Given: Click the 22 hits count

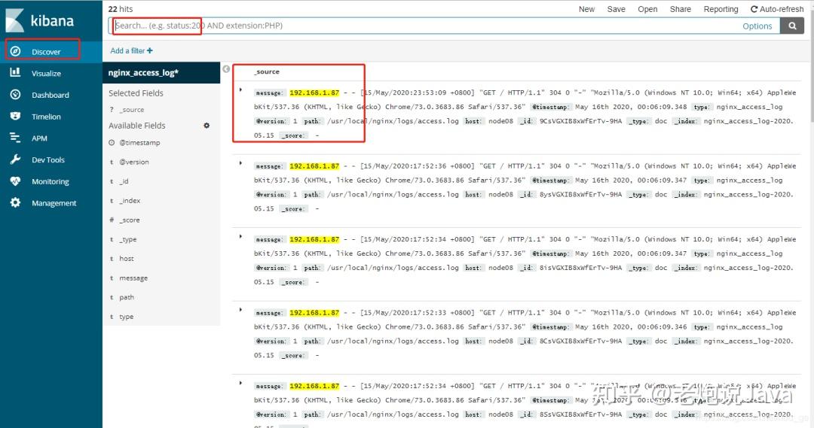Looking at the screenshot, I should pyautogui.click(x=121, y=9).
